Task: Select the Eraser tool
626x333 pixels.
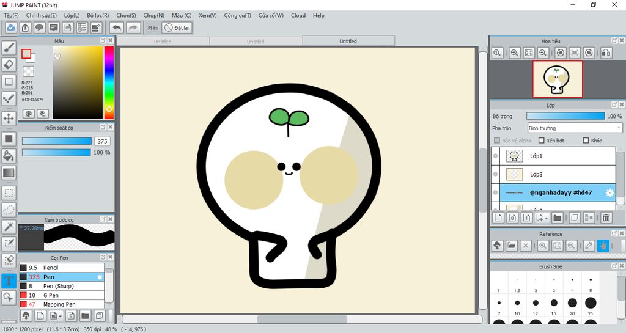Action: [9, 64]
